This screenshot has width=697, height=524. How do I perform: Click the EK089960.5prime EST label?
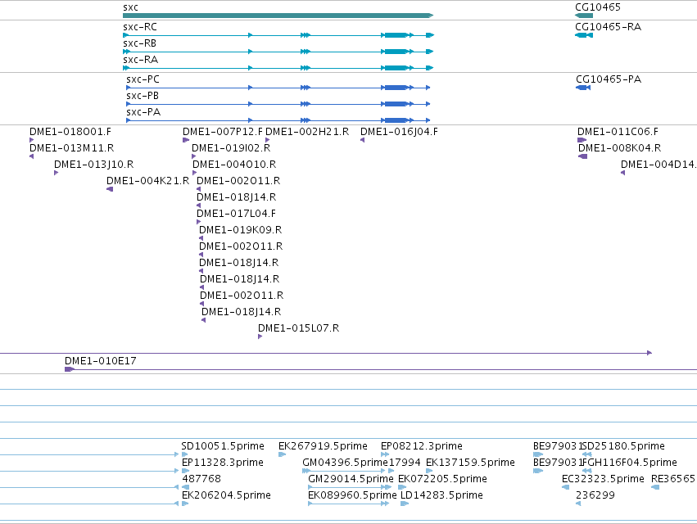(352, 495)
